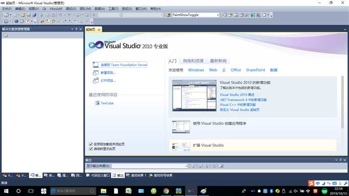349x196 pixels.
Task: Click the Cortana circle taskbar icon
Action: (x=18, y=191)
